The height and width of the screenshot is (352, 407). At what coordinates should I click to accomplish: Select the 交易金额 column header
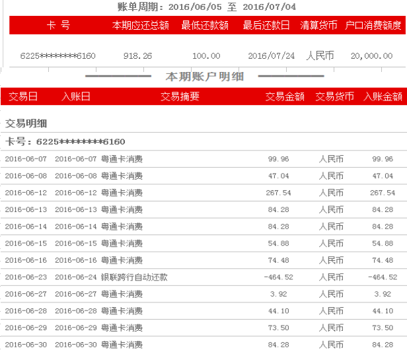click(x=285, y=96)
